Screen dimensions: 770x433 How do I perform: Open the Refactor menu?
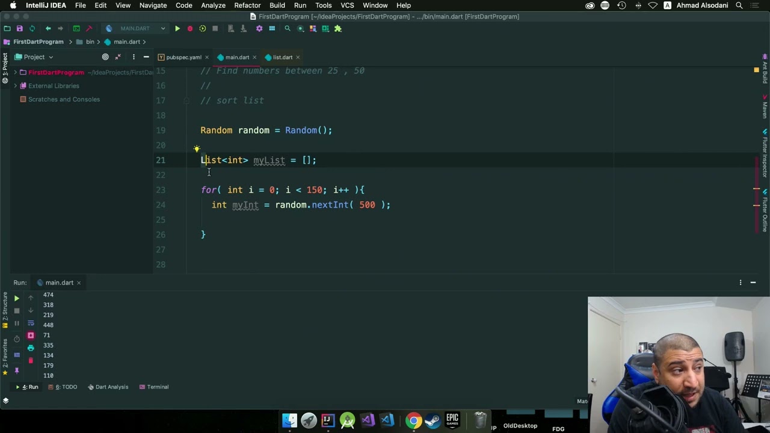tap(247, 5)
